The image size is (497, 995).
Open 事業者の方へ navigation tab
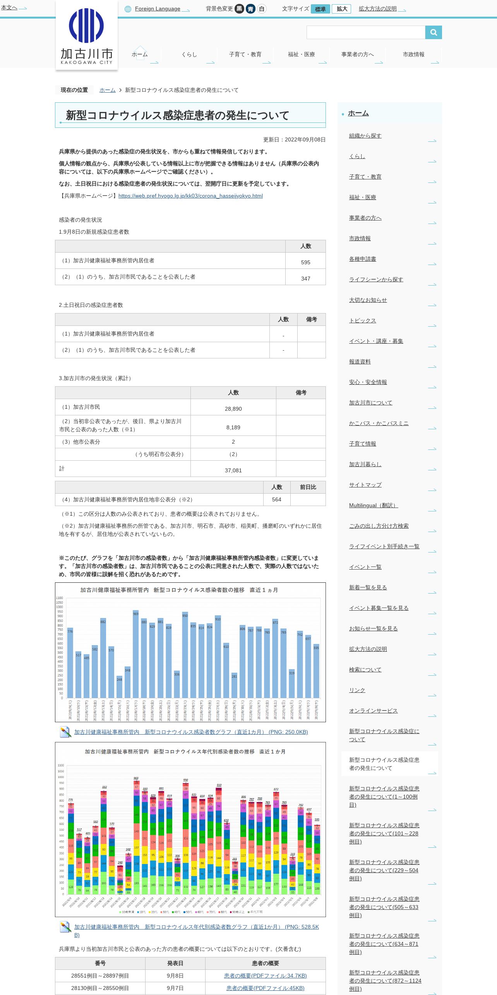click(357, 55)
